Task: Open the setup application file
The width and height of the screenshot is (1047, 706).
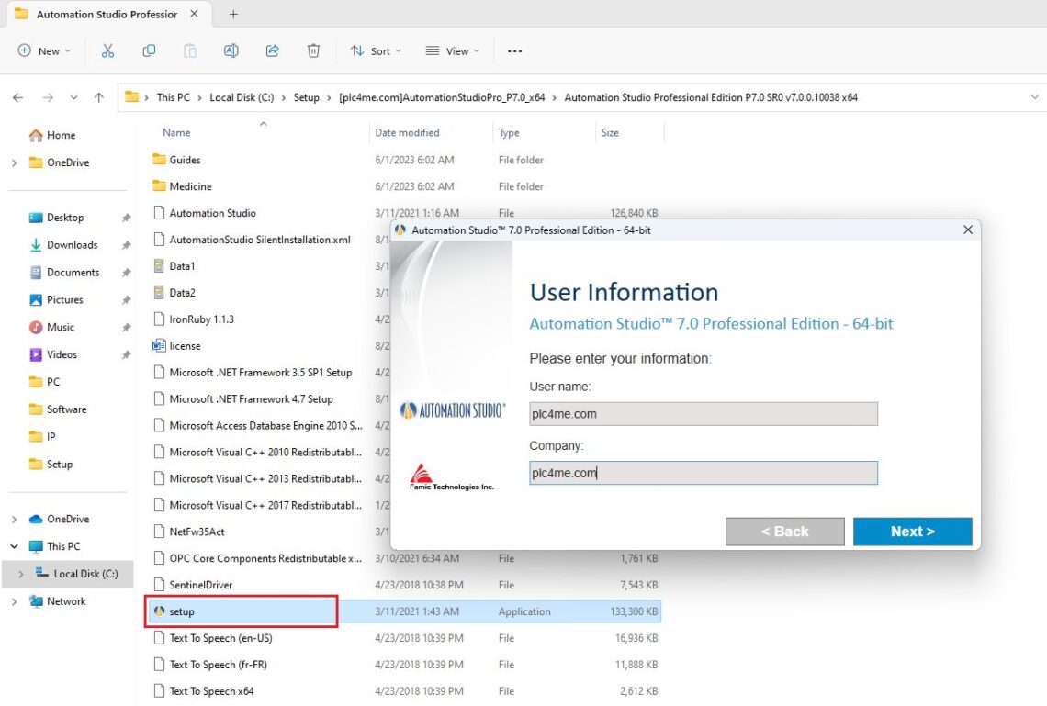Action: pyautogui.click(x=182, y=611)
